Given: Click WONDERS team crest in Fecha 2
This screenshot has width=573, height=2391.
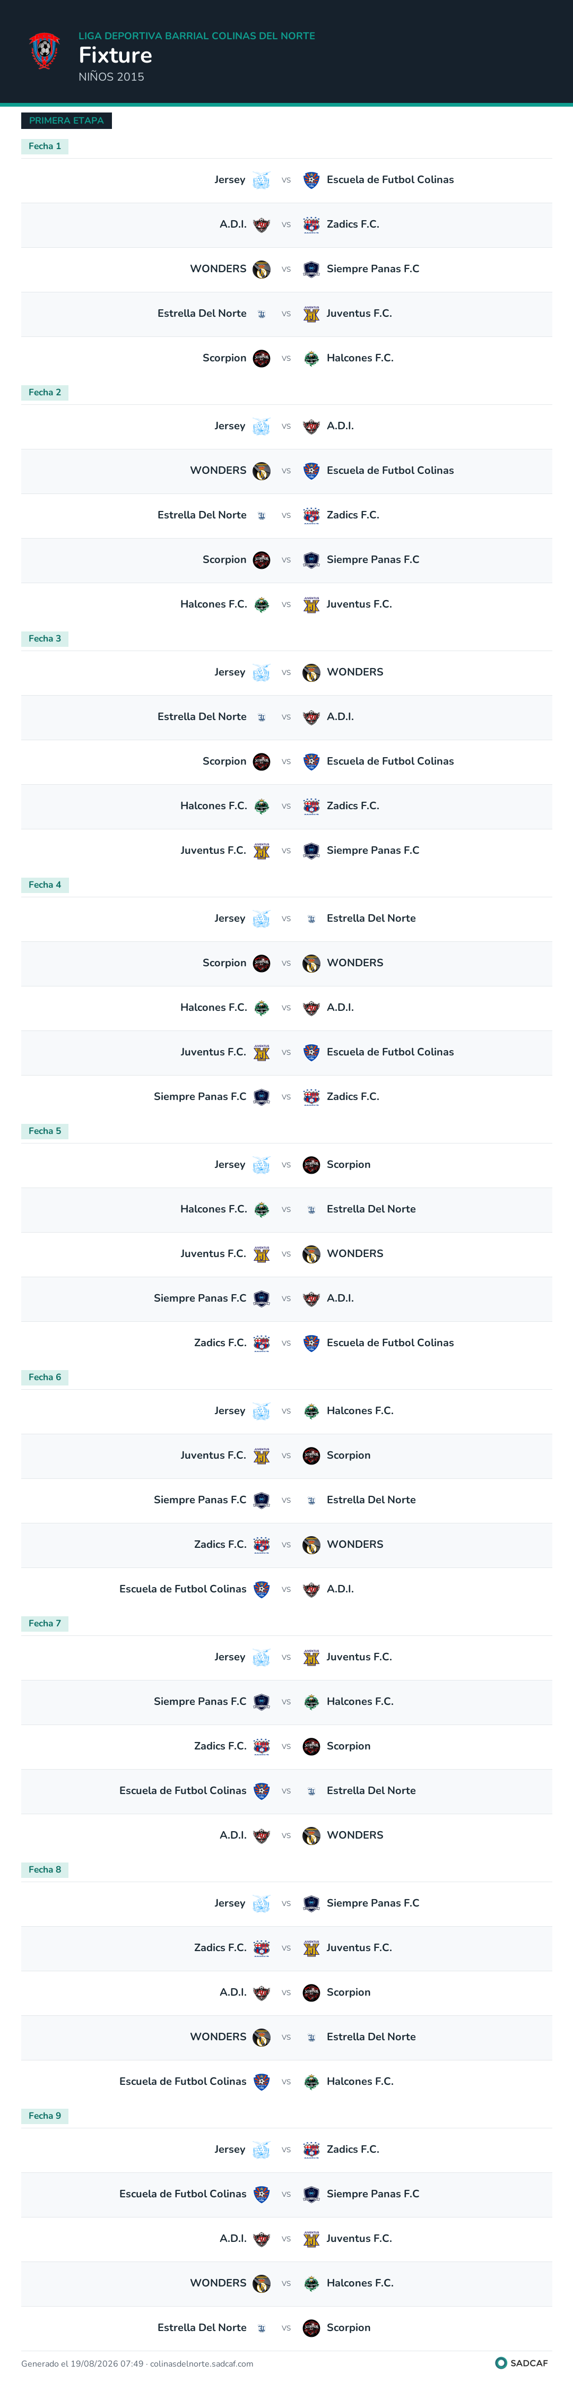Looking at the screenshot, I should tap(262, 471).
